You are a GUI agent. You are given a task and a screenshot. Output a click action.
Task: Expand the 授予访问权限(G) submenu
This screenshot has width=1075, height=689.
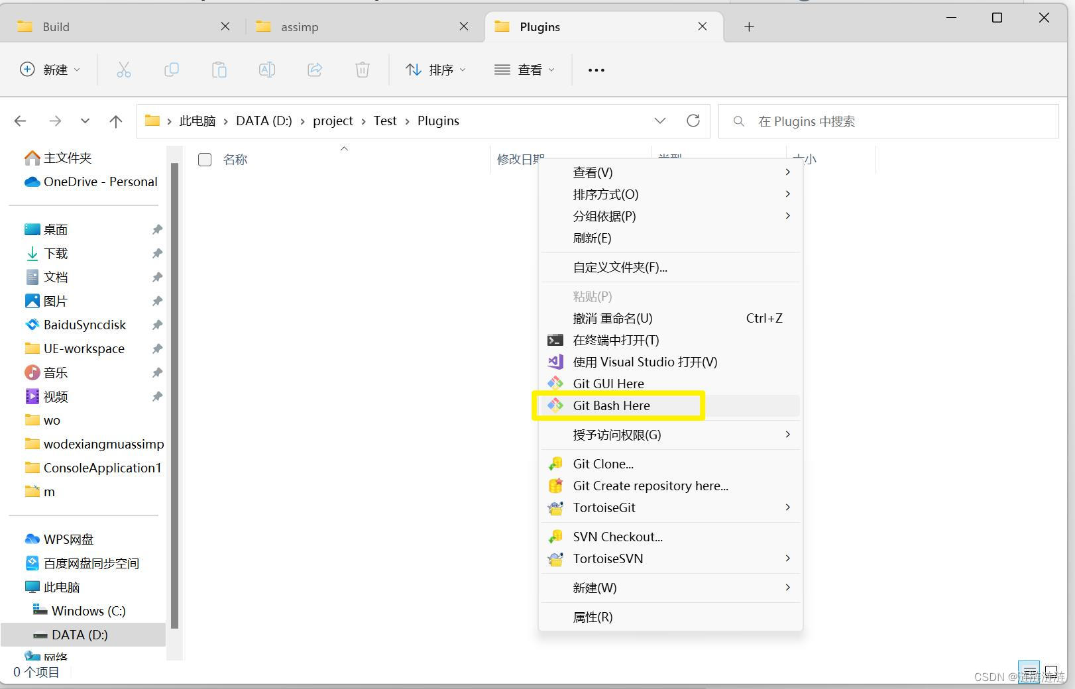787,435
